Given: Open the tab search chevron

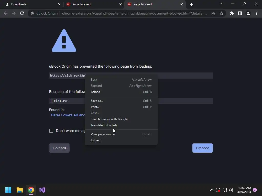Looking at the screenshot, I should coord(221,4).
